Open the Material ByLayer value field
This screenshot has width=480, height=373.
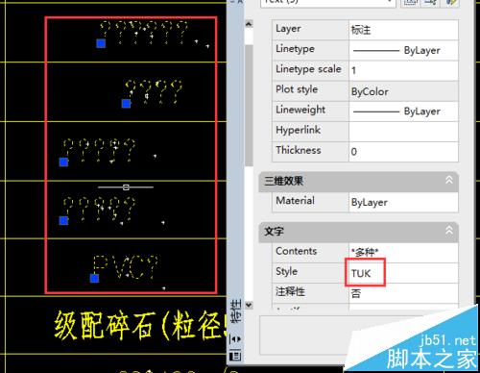[x=403, y=202]
